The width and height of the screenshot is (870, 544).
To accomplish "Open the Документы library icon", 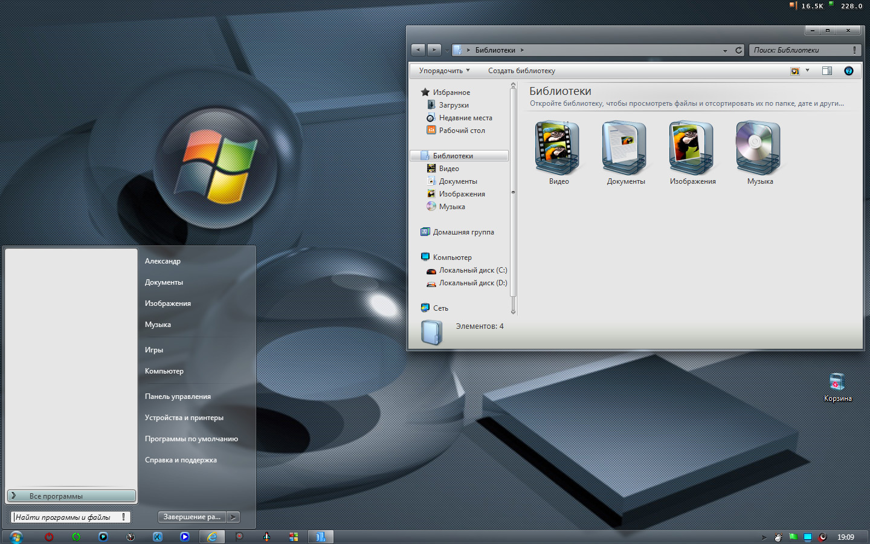I will click(x=625, y=148).
